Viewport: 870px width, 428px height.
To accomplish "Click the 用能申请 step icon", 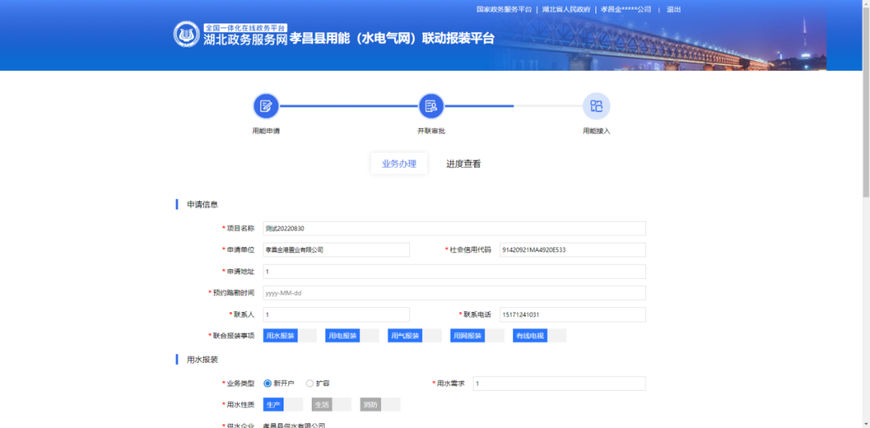I will (x=266, y=106).
